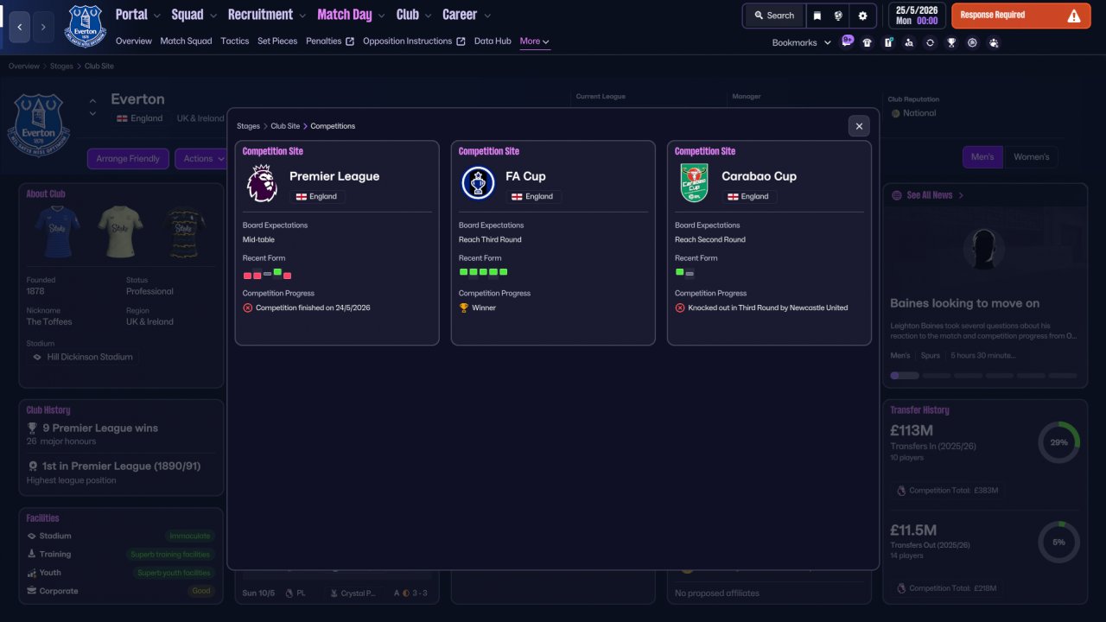Click the Opposition Instructions external link icon
Screen dimensions: 1106x622
point(461,41)
